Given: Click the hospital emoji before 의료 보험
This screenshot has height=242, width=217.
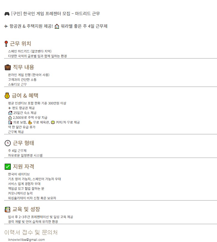Looking at the screenshot, I should tap(10, 122).
